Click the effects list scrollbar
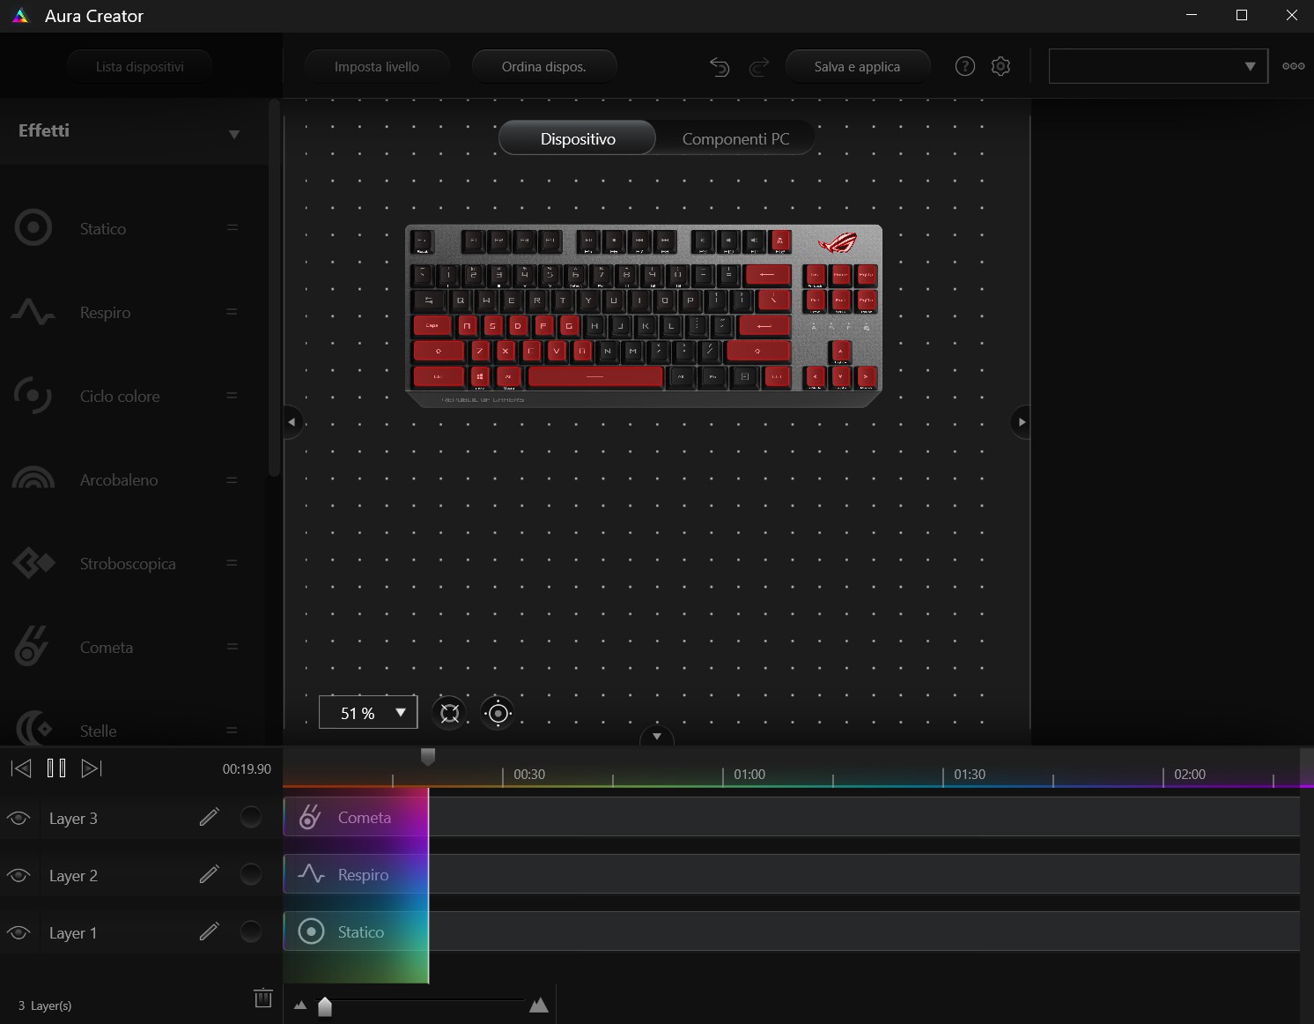Image resolution: width=1314 pixels, height=1024 pixels. pos(274,287)
